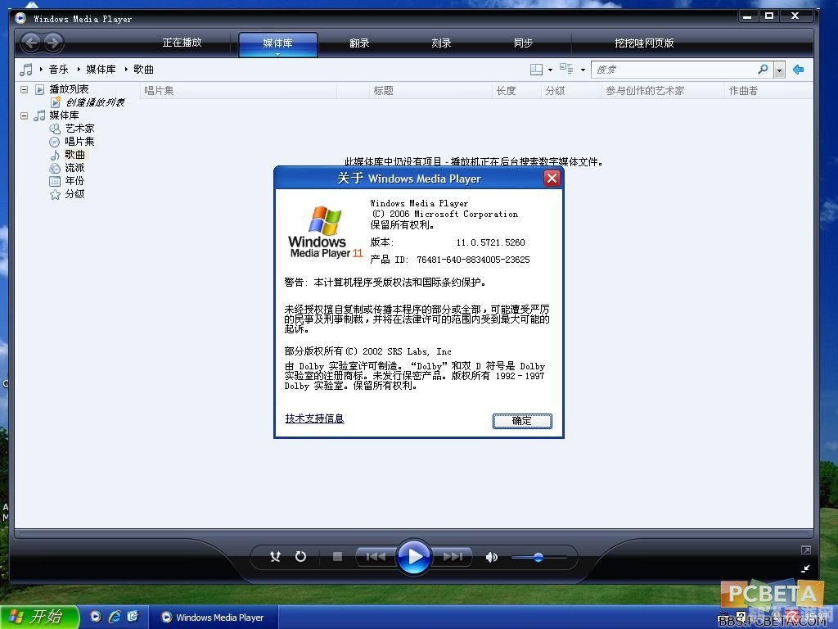Screen dimensions: 838x629
Task: Click the search magnifier icon
Action: point(762,70)
